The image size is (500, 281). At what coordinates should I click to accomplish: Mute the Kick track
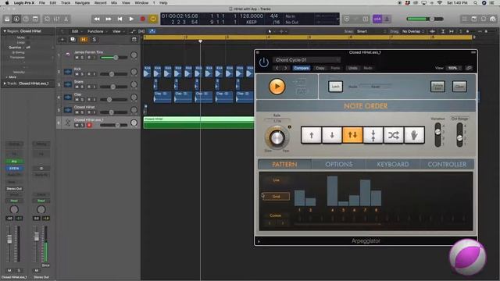(77, 74)
